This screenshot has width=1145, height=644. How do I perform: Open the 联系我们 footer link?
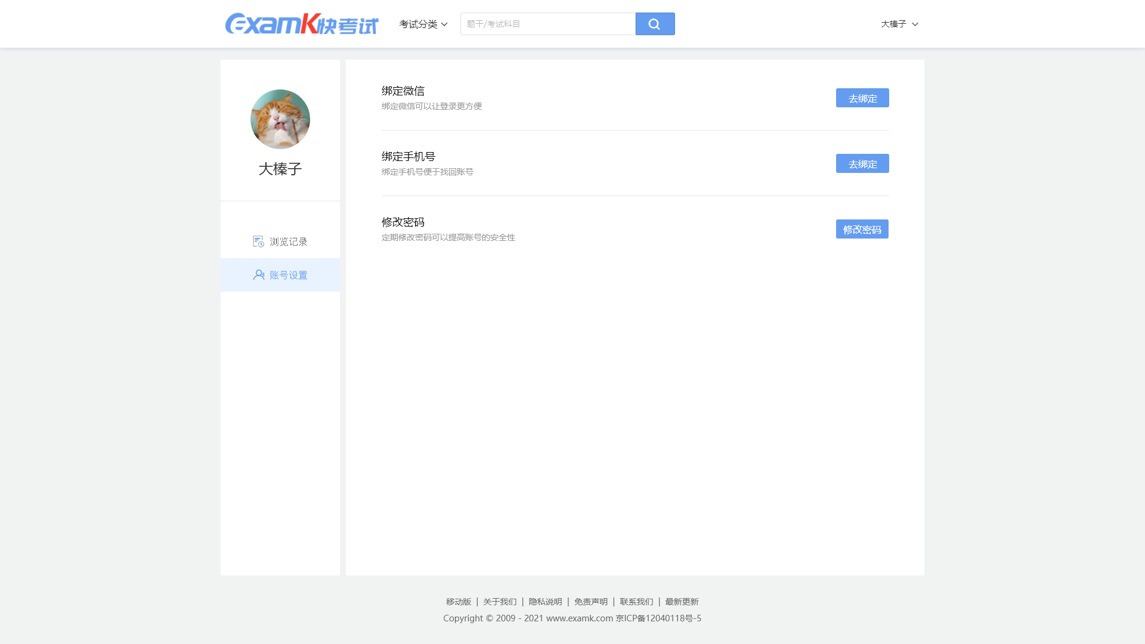pos(636,602)
